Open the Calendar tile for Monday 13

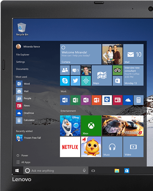(x=133, y=75)
